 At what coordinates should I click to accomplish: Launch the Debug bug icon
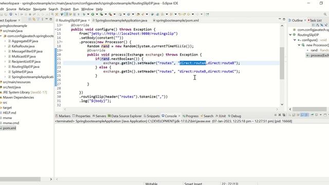click(84, 14)
